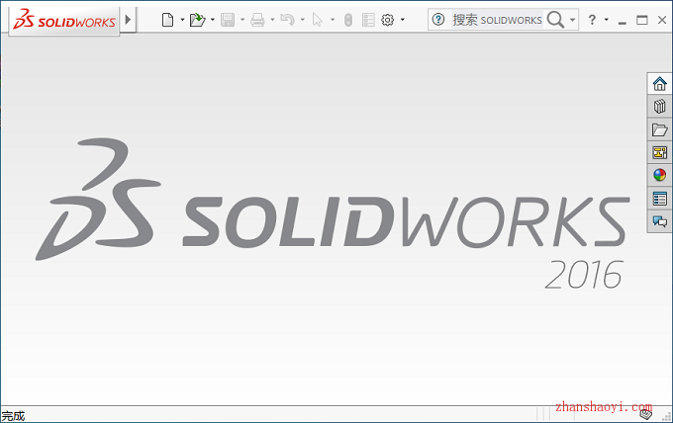Click the Save disk icon
The height and width of the screenshot is (423, 673).
(x=228, y=20)
